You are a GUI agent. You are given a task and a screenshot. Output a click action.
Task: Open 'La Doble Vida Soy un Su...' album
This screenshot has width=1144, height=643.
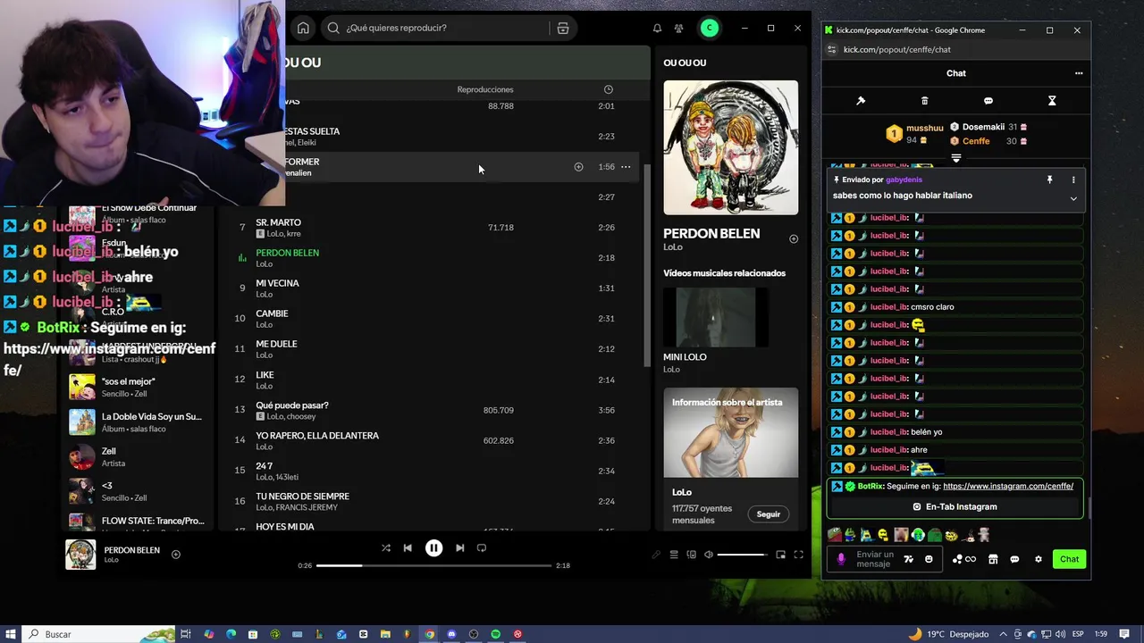[139, 422]
